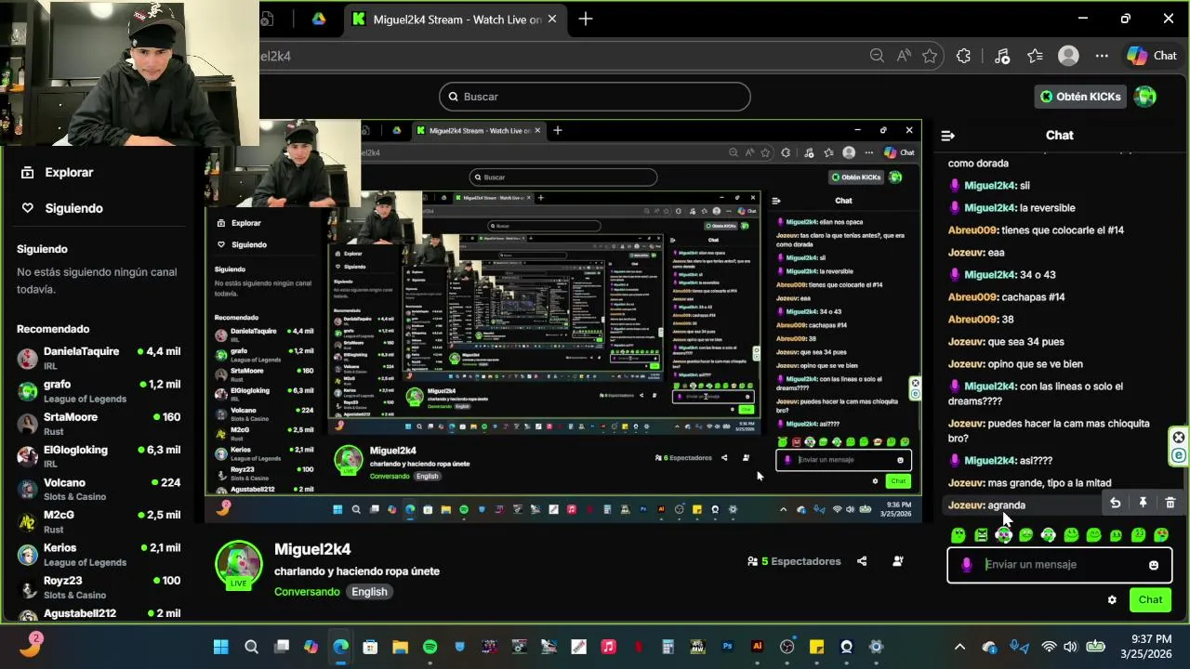
Task: Open Windows Settings gear from the taskbar
Action: (x=876, y=647)
